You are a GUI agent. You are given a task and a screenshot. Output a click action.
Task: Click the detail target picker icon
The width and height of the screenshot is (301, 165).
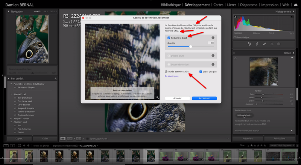click(236, 58)
